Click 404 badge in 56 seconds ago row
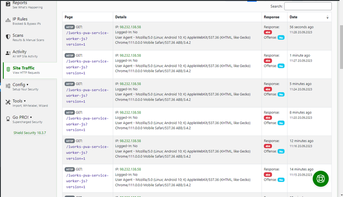 268,32
